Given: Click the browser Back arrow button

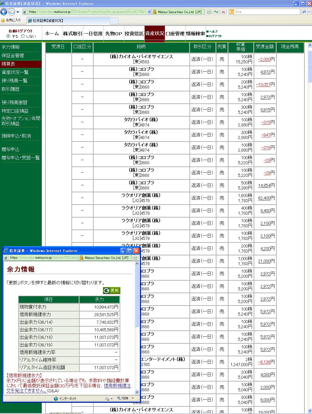Looking at the screenshot, I should coord(4,12).
